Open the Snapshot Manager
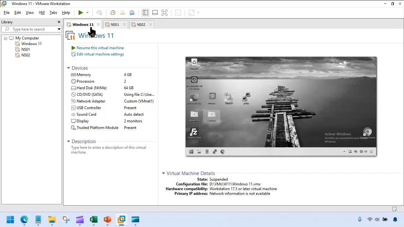The width and height of the screenshot is (404, 227). (x=132, y=13)
